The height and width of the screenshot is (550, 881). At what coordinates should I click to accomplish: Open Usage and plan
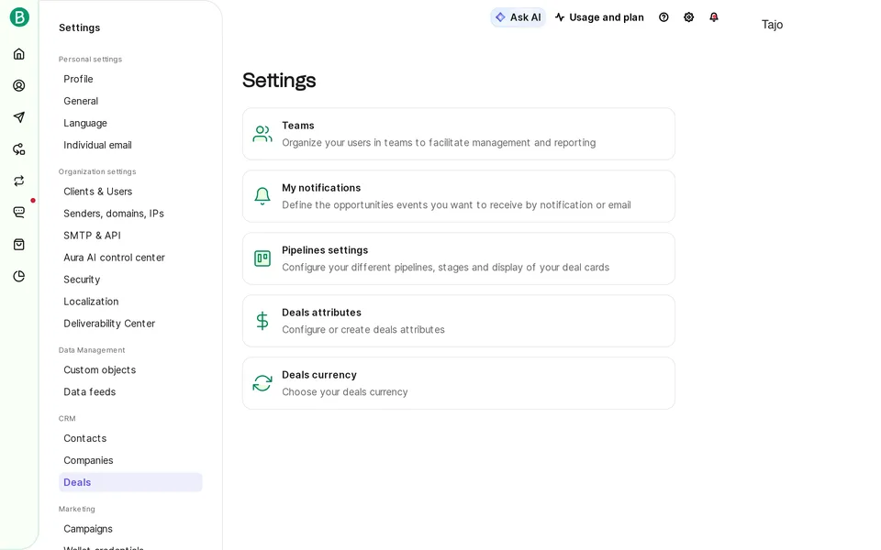pos(599,17)
